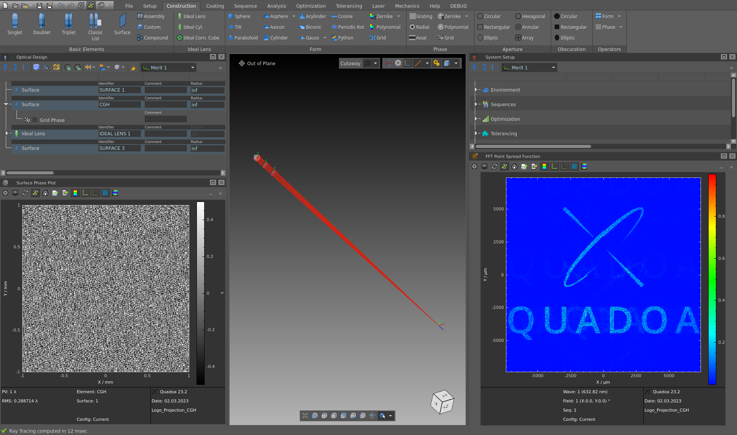737x435 pixels.
Task: Switch to the Analysis tab
Action: pos(276,6)
